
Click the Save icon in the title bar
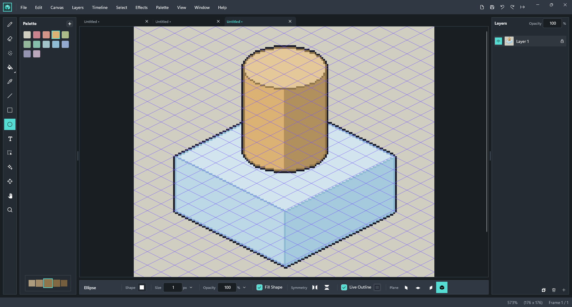pyautogui.click(x=492, y=7)
